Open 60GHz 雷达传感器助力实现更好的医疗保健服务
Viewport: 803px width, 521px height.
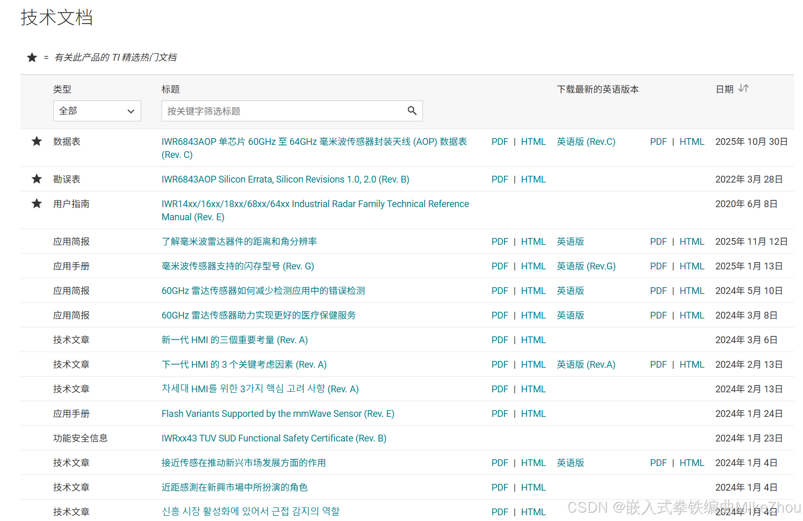click(x=259, y=315)
